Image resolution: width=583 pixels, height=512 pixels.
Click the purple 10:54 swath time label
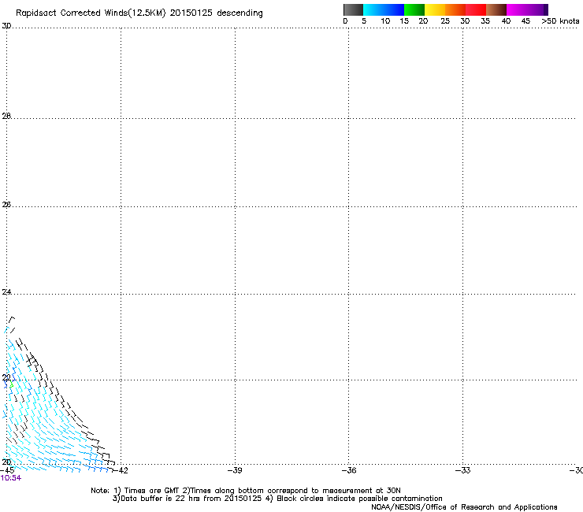pos(11,478)
